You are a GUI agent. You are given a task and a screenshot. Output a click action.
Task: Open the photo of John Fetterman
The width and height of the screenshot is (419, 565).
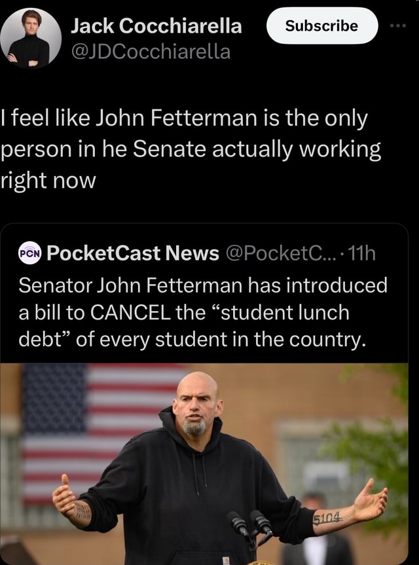[209, 458]
